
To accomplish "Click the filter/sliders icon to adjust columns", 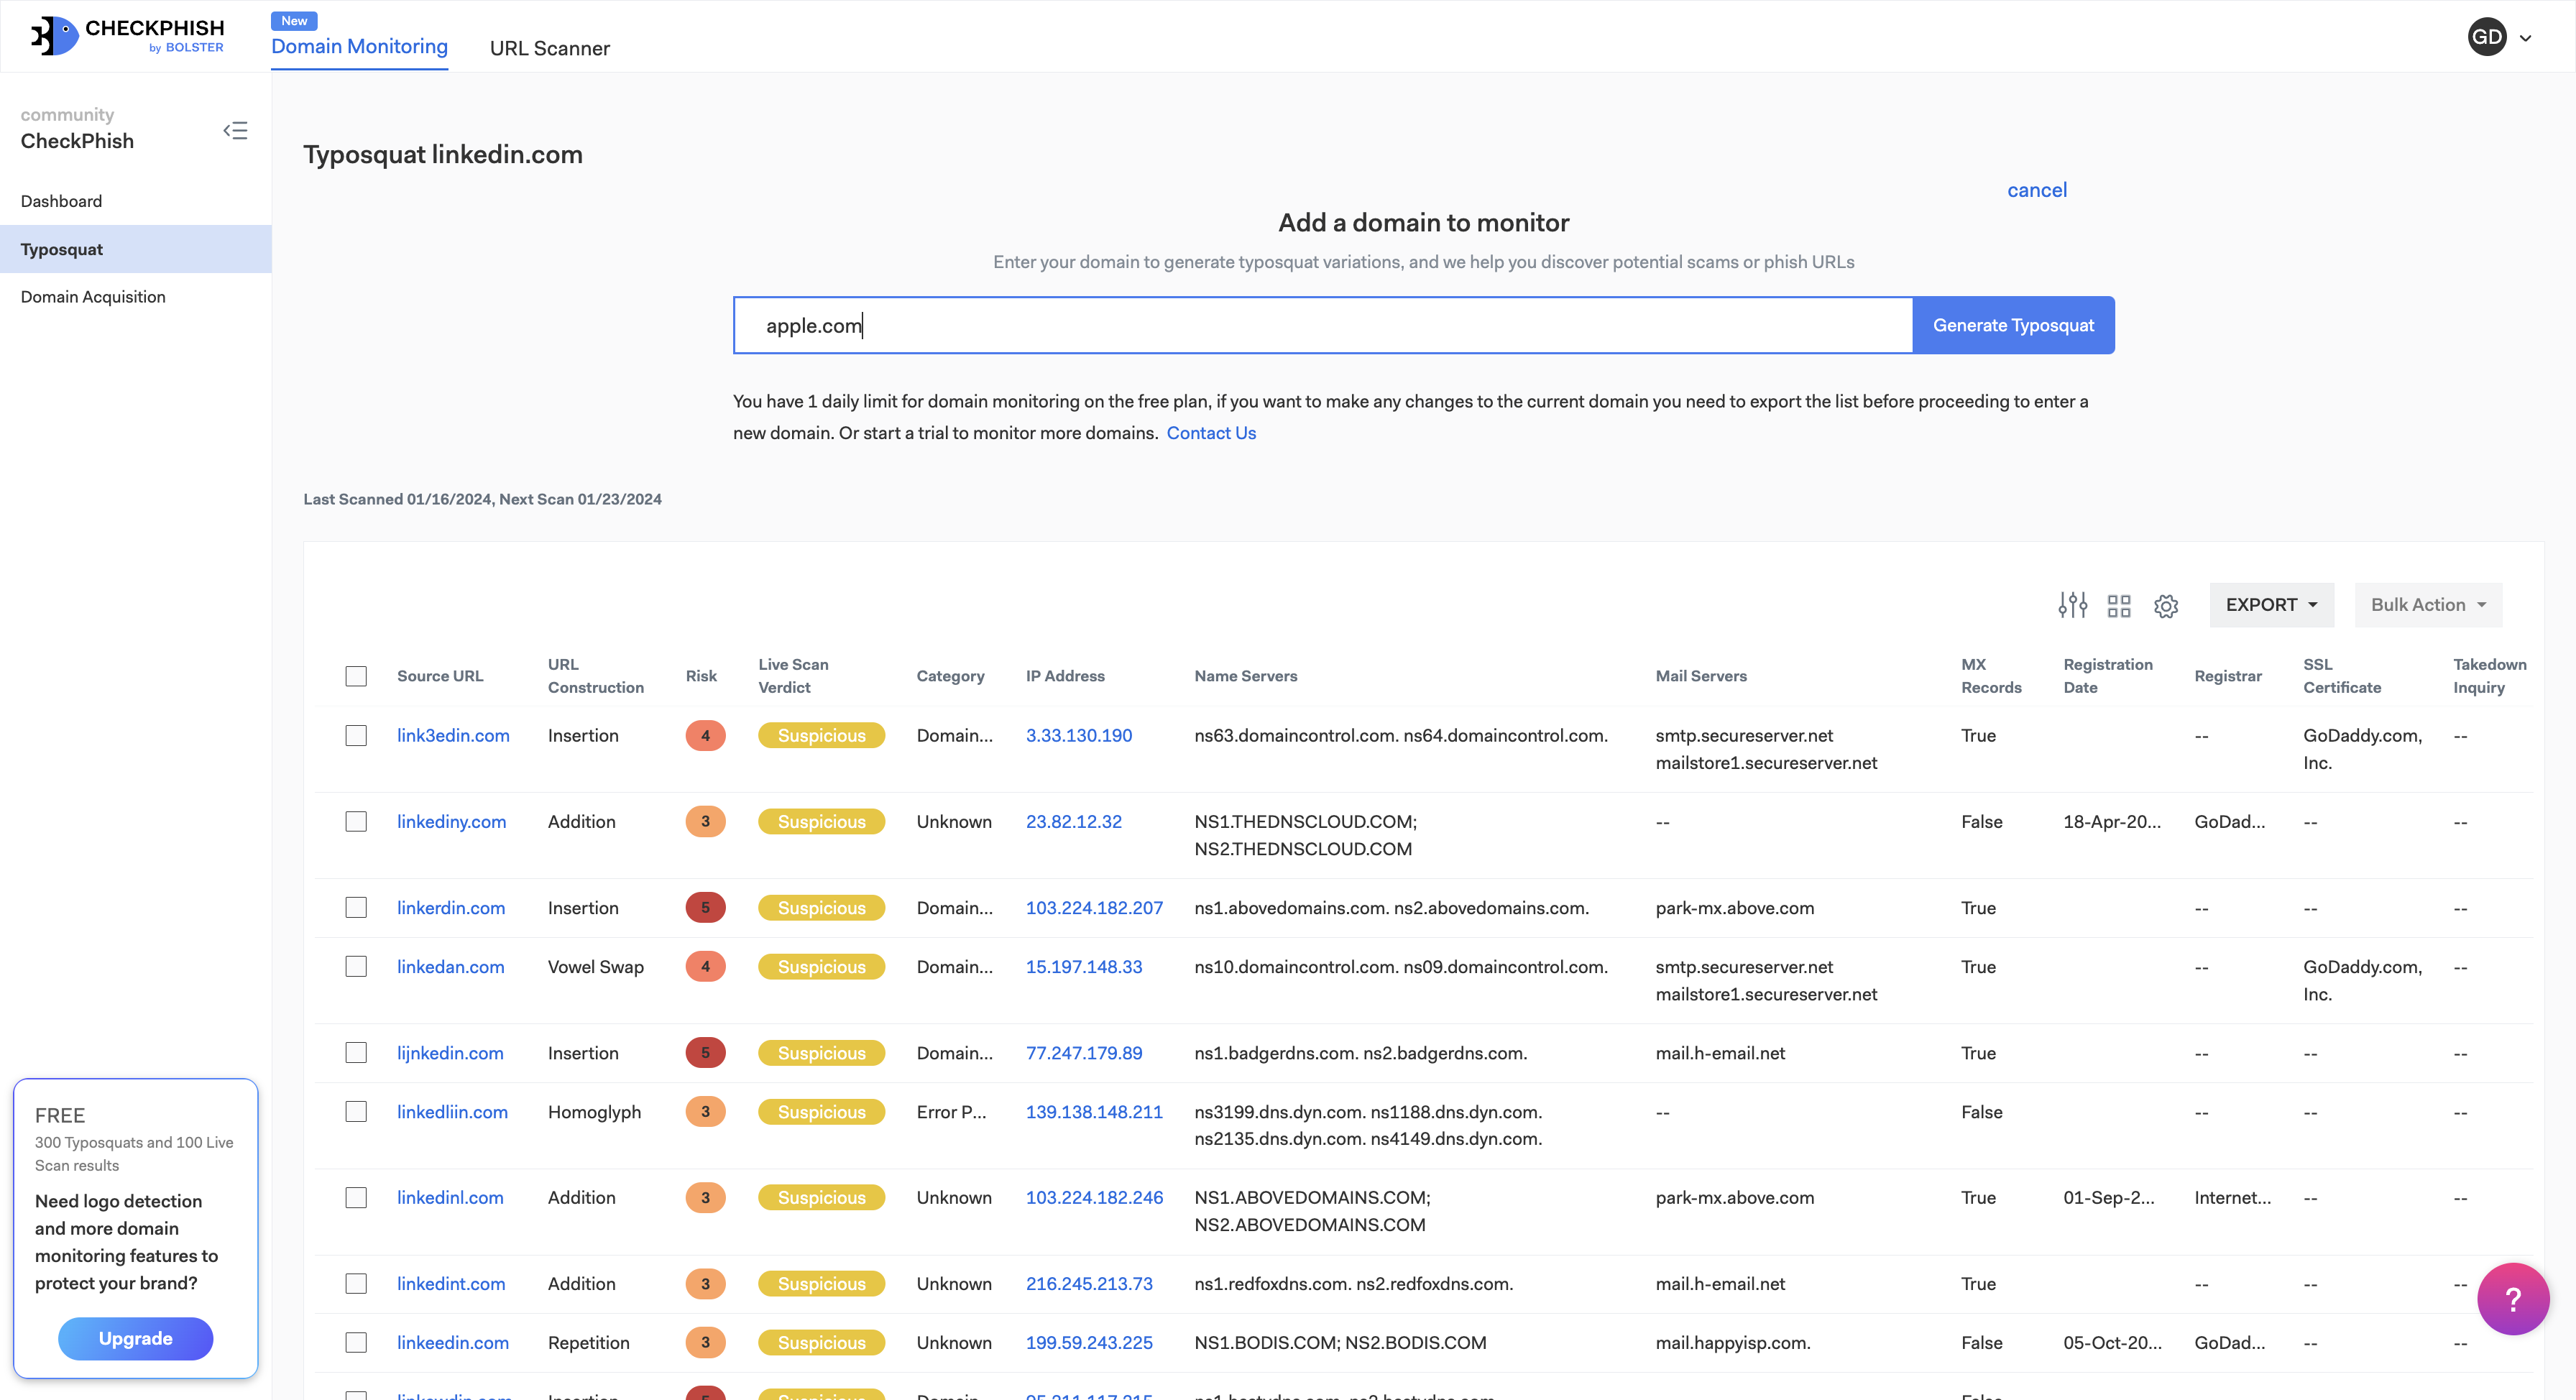I will pyautogui.click(x=2071, y=604).
